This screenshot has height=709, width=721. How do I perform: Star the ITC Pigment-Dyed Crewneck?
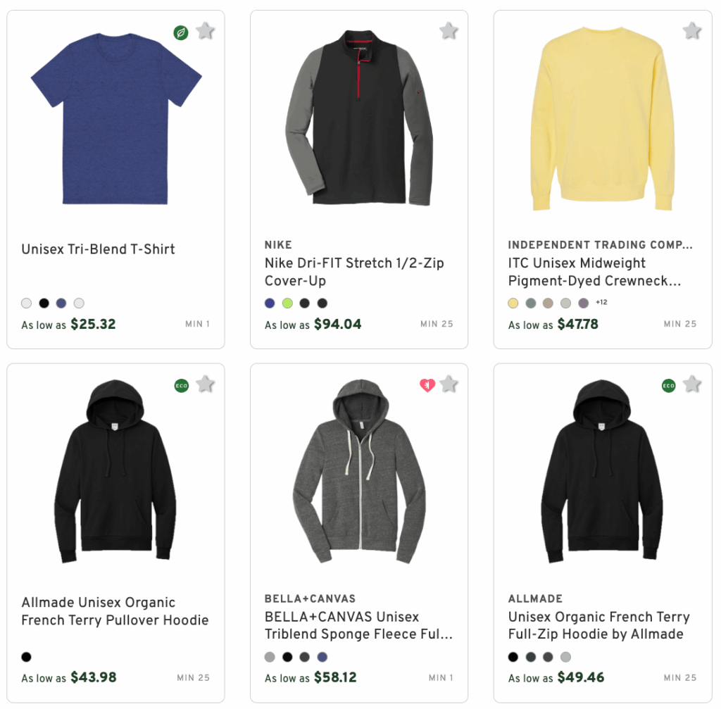pyautogui.click(x=691, y=31)
